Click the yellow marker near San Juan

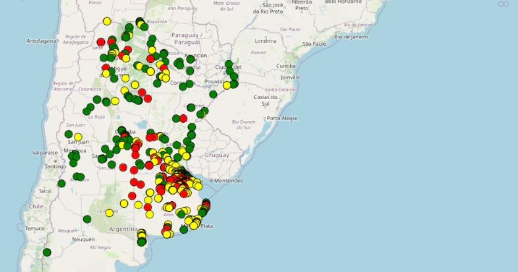click(x=78, y=136)
